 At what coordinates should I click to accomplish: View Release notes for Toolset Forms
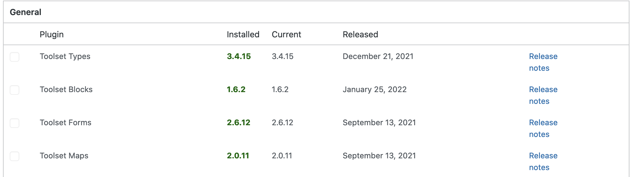[543, 129]
